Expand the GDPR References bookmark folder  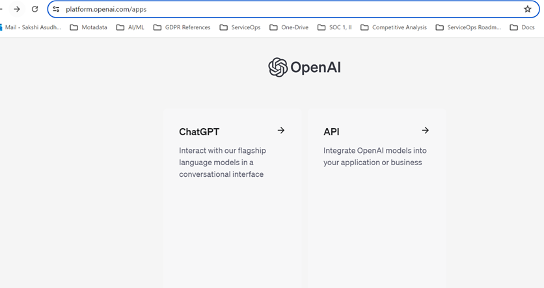[182, 27]
